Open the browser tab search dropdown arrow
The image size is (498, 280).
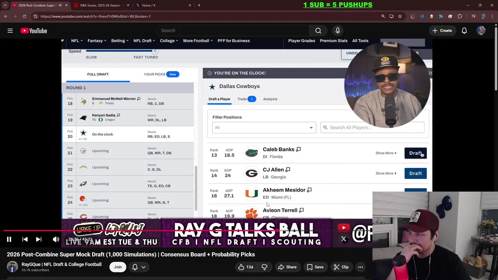(x=5, y=5)
